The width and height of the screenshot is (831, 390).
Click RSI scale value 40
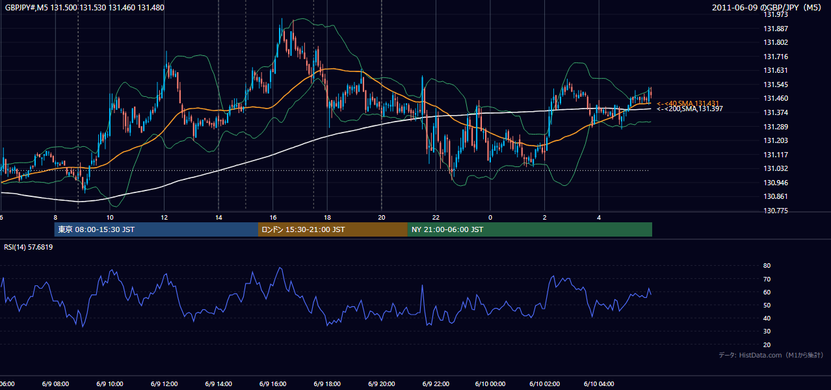(x=767, y=318)
